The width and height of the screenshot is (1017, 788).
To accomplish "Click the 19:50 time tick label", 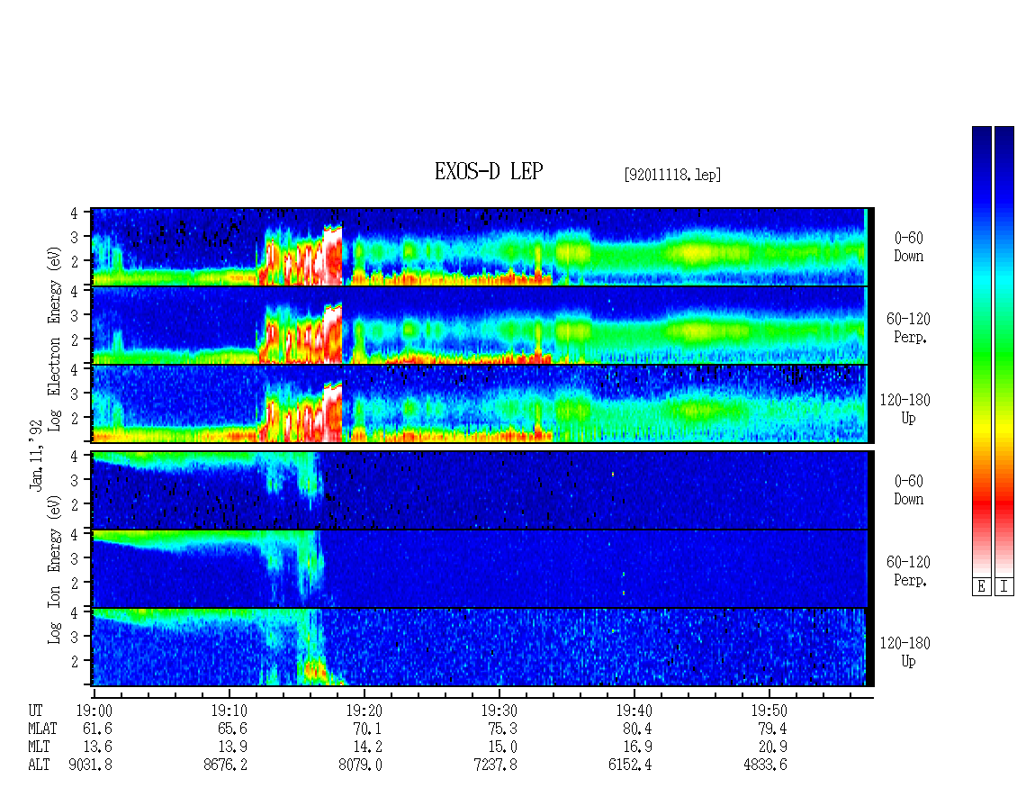I will coord(769,711).
